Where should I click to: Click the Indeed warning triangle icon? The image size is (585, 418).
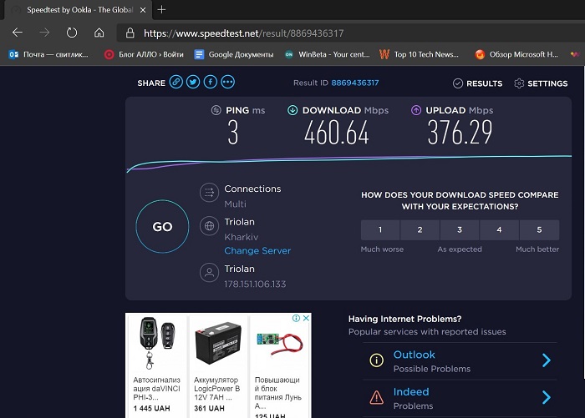(376, 397)
